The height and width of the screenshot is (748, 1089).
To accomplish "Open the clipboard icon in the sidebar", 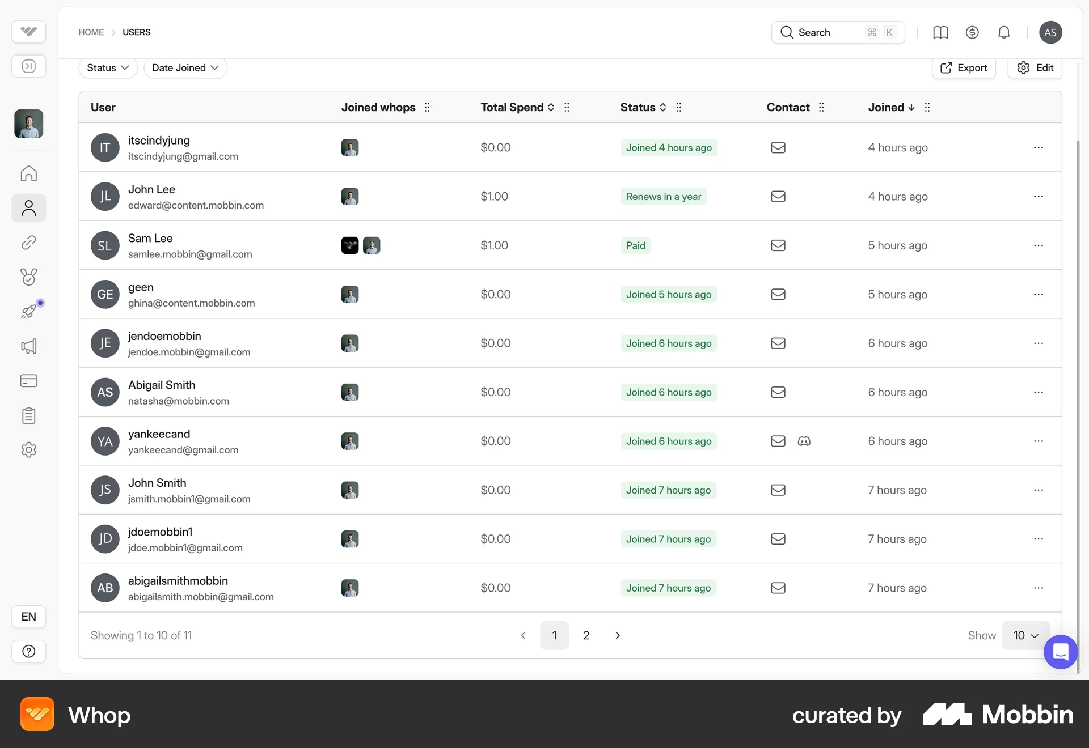I will click(28, 415).
